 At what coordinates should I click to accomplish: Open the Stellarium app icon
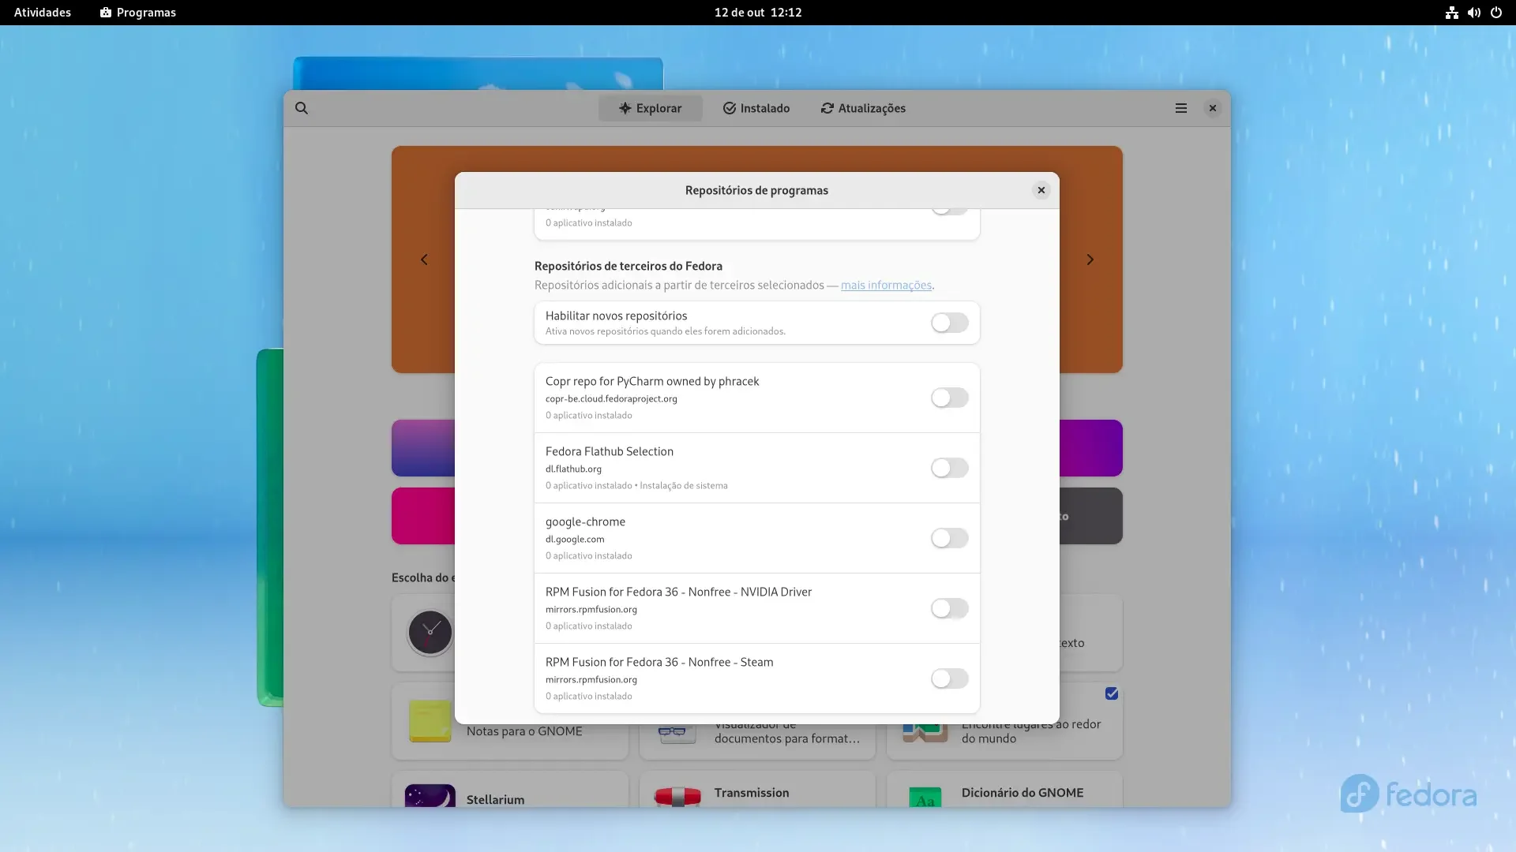(430, 795)
